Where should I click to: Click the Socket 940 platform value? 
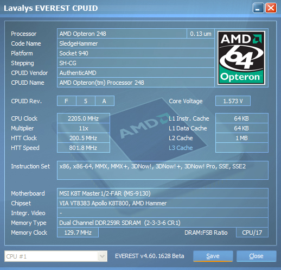136,53
